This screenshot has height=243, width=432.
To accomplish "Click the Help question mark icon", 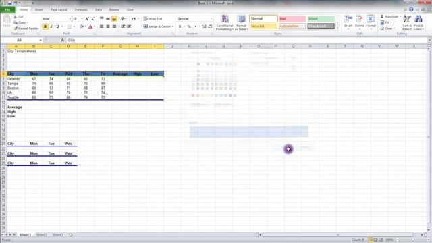I will point(411,9).
